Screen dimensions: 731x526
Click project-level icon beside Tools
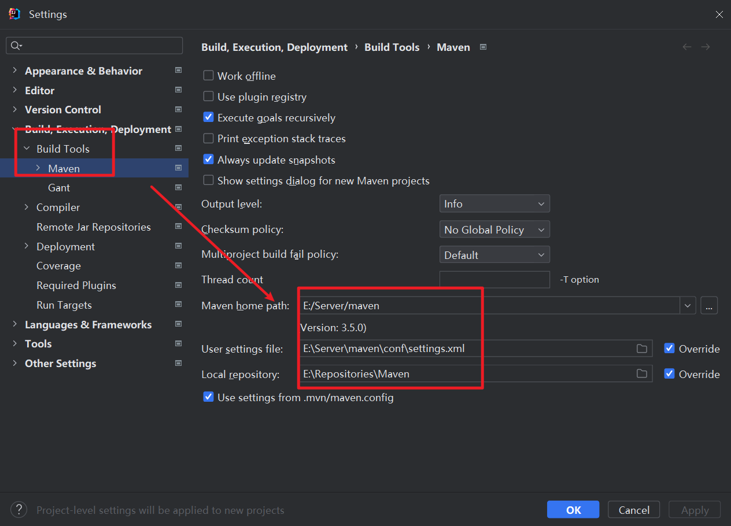pyautogui.click(x=178, y=343)
